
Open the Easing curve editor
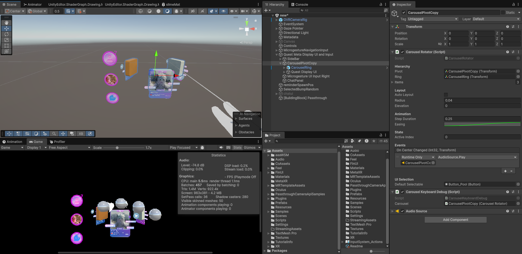point(482,124)
